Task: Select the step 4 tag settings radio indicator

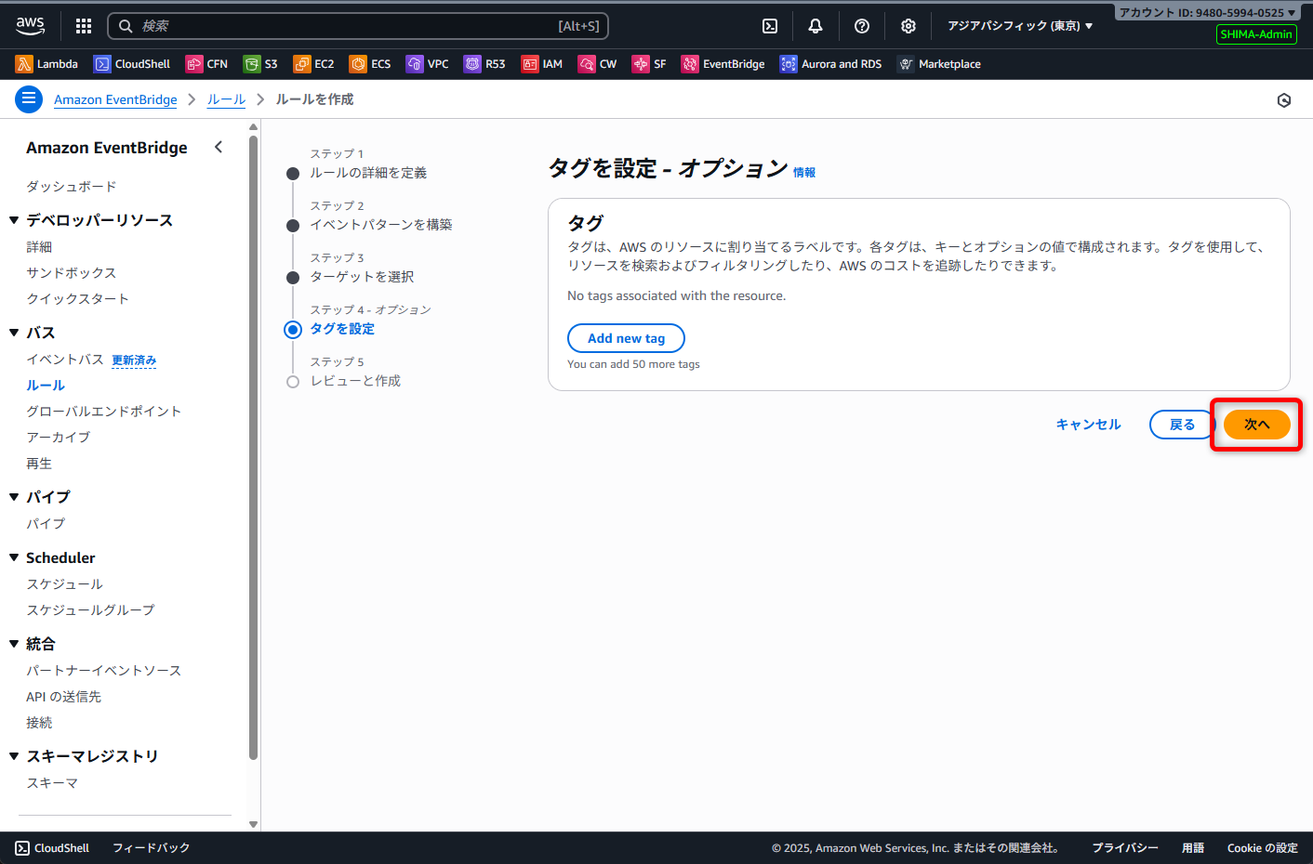Action: point(293,329)
